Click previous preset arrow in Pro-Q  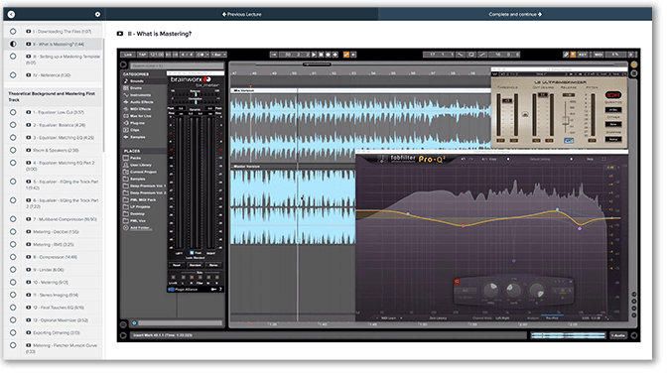508,159
